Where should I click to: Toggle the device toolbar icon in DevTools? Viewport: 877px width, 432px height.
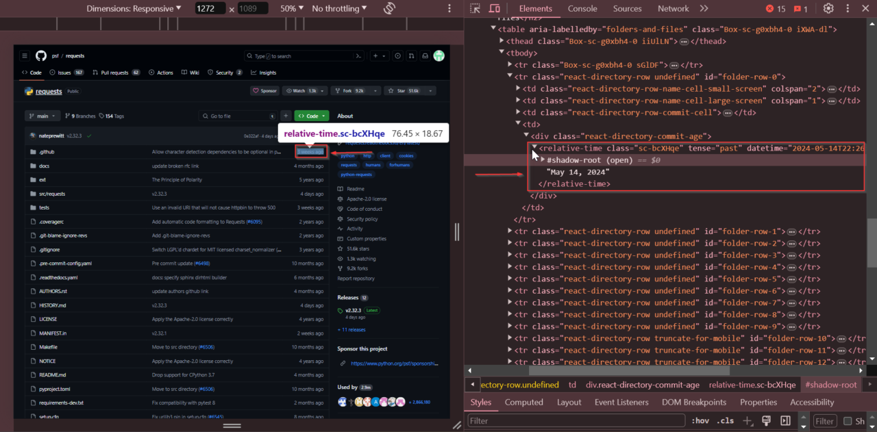coord(495,8)
